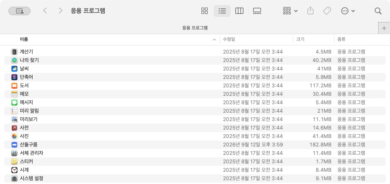This screenshot has height=184, width=390.
Task: Click the 단축어 file name
Action: (x=26, y=77)
